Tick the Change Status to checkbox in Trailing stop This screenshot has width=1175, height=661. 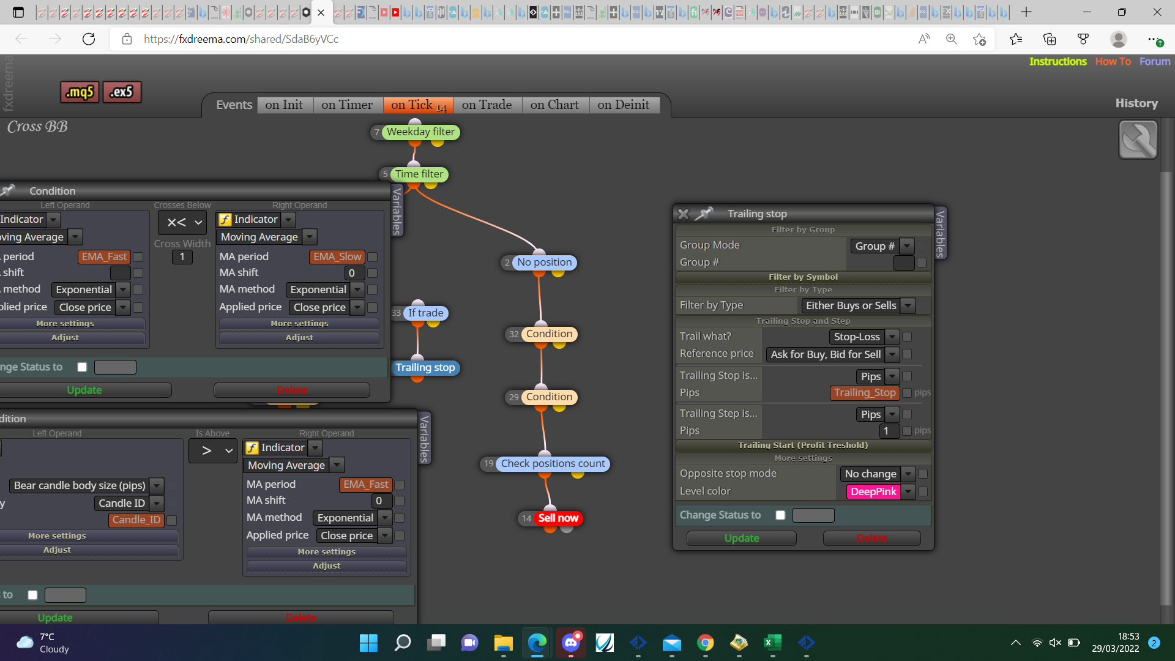pyautogui.click(x=780, y=515)
